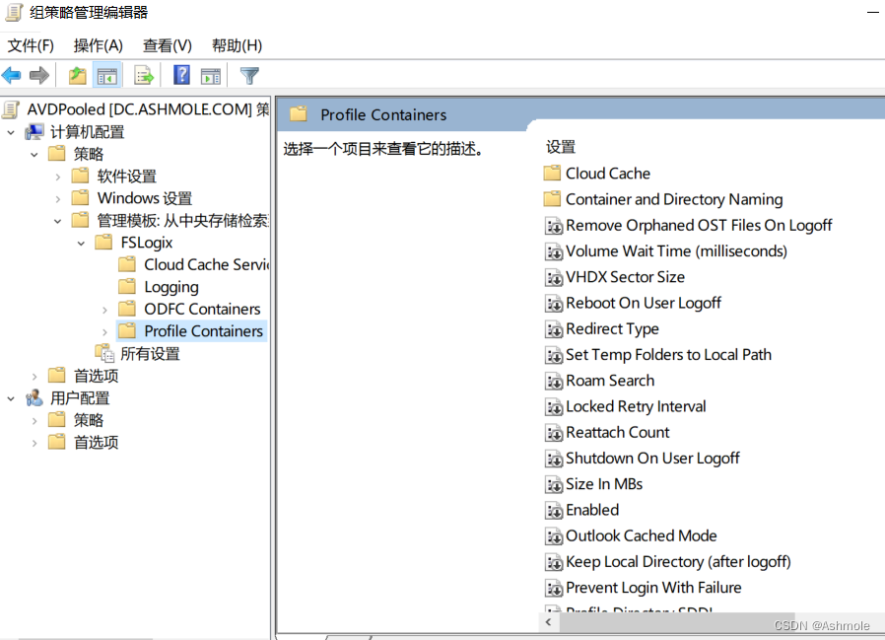Select 软件设置 label in tree
Image resolution: width=885 pixels, height=640 pixels.
126,177
